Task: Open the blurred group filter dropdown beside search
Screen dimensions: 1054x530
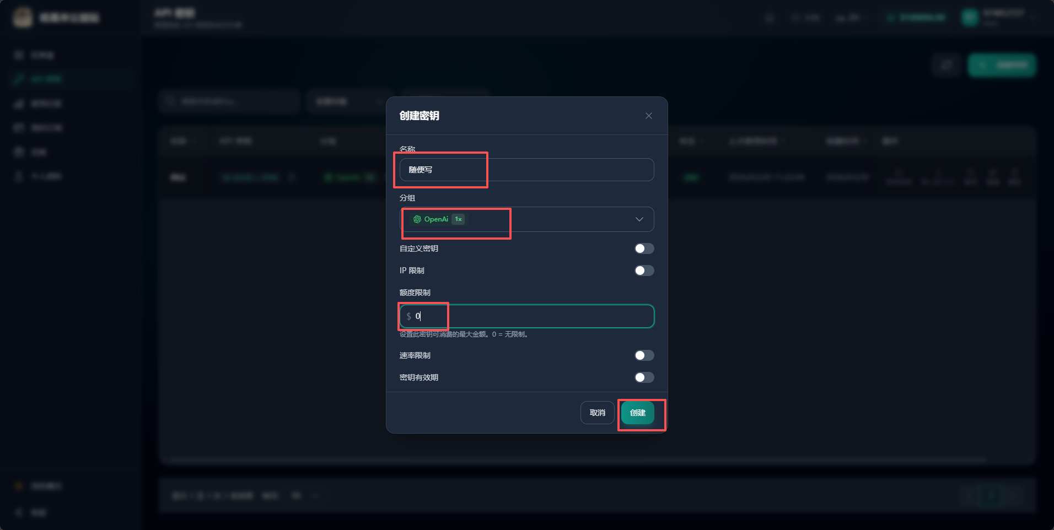Action: click(349, 101)
